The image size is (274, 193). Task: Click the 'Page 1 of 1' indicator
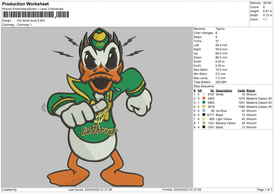click(x=264, y=189)
